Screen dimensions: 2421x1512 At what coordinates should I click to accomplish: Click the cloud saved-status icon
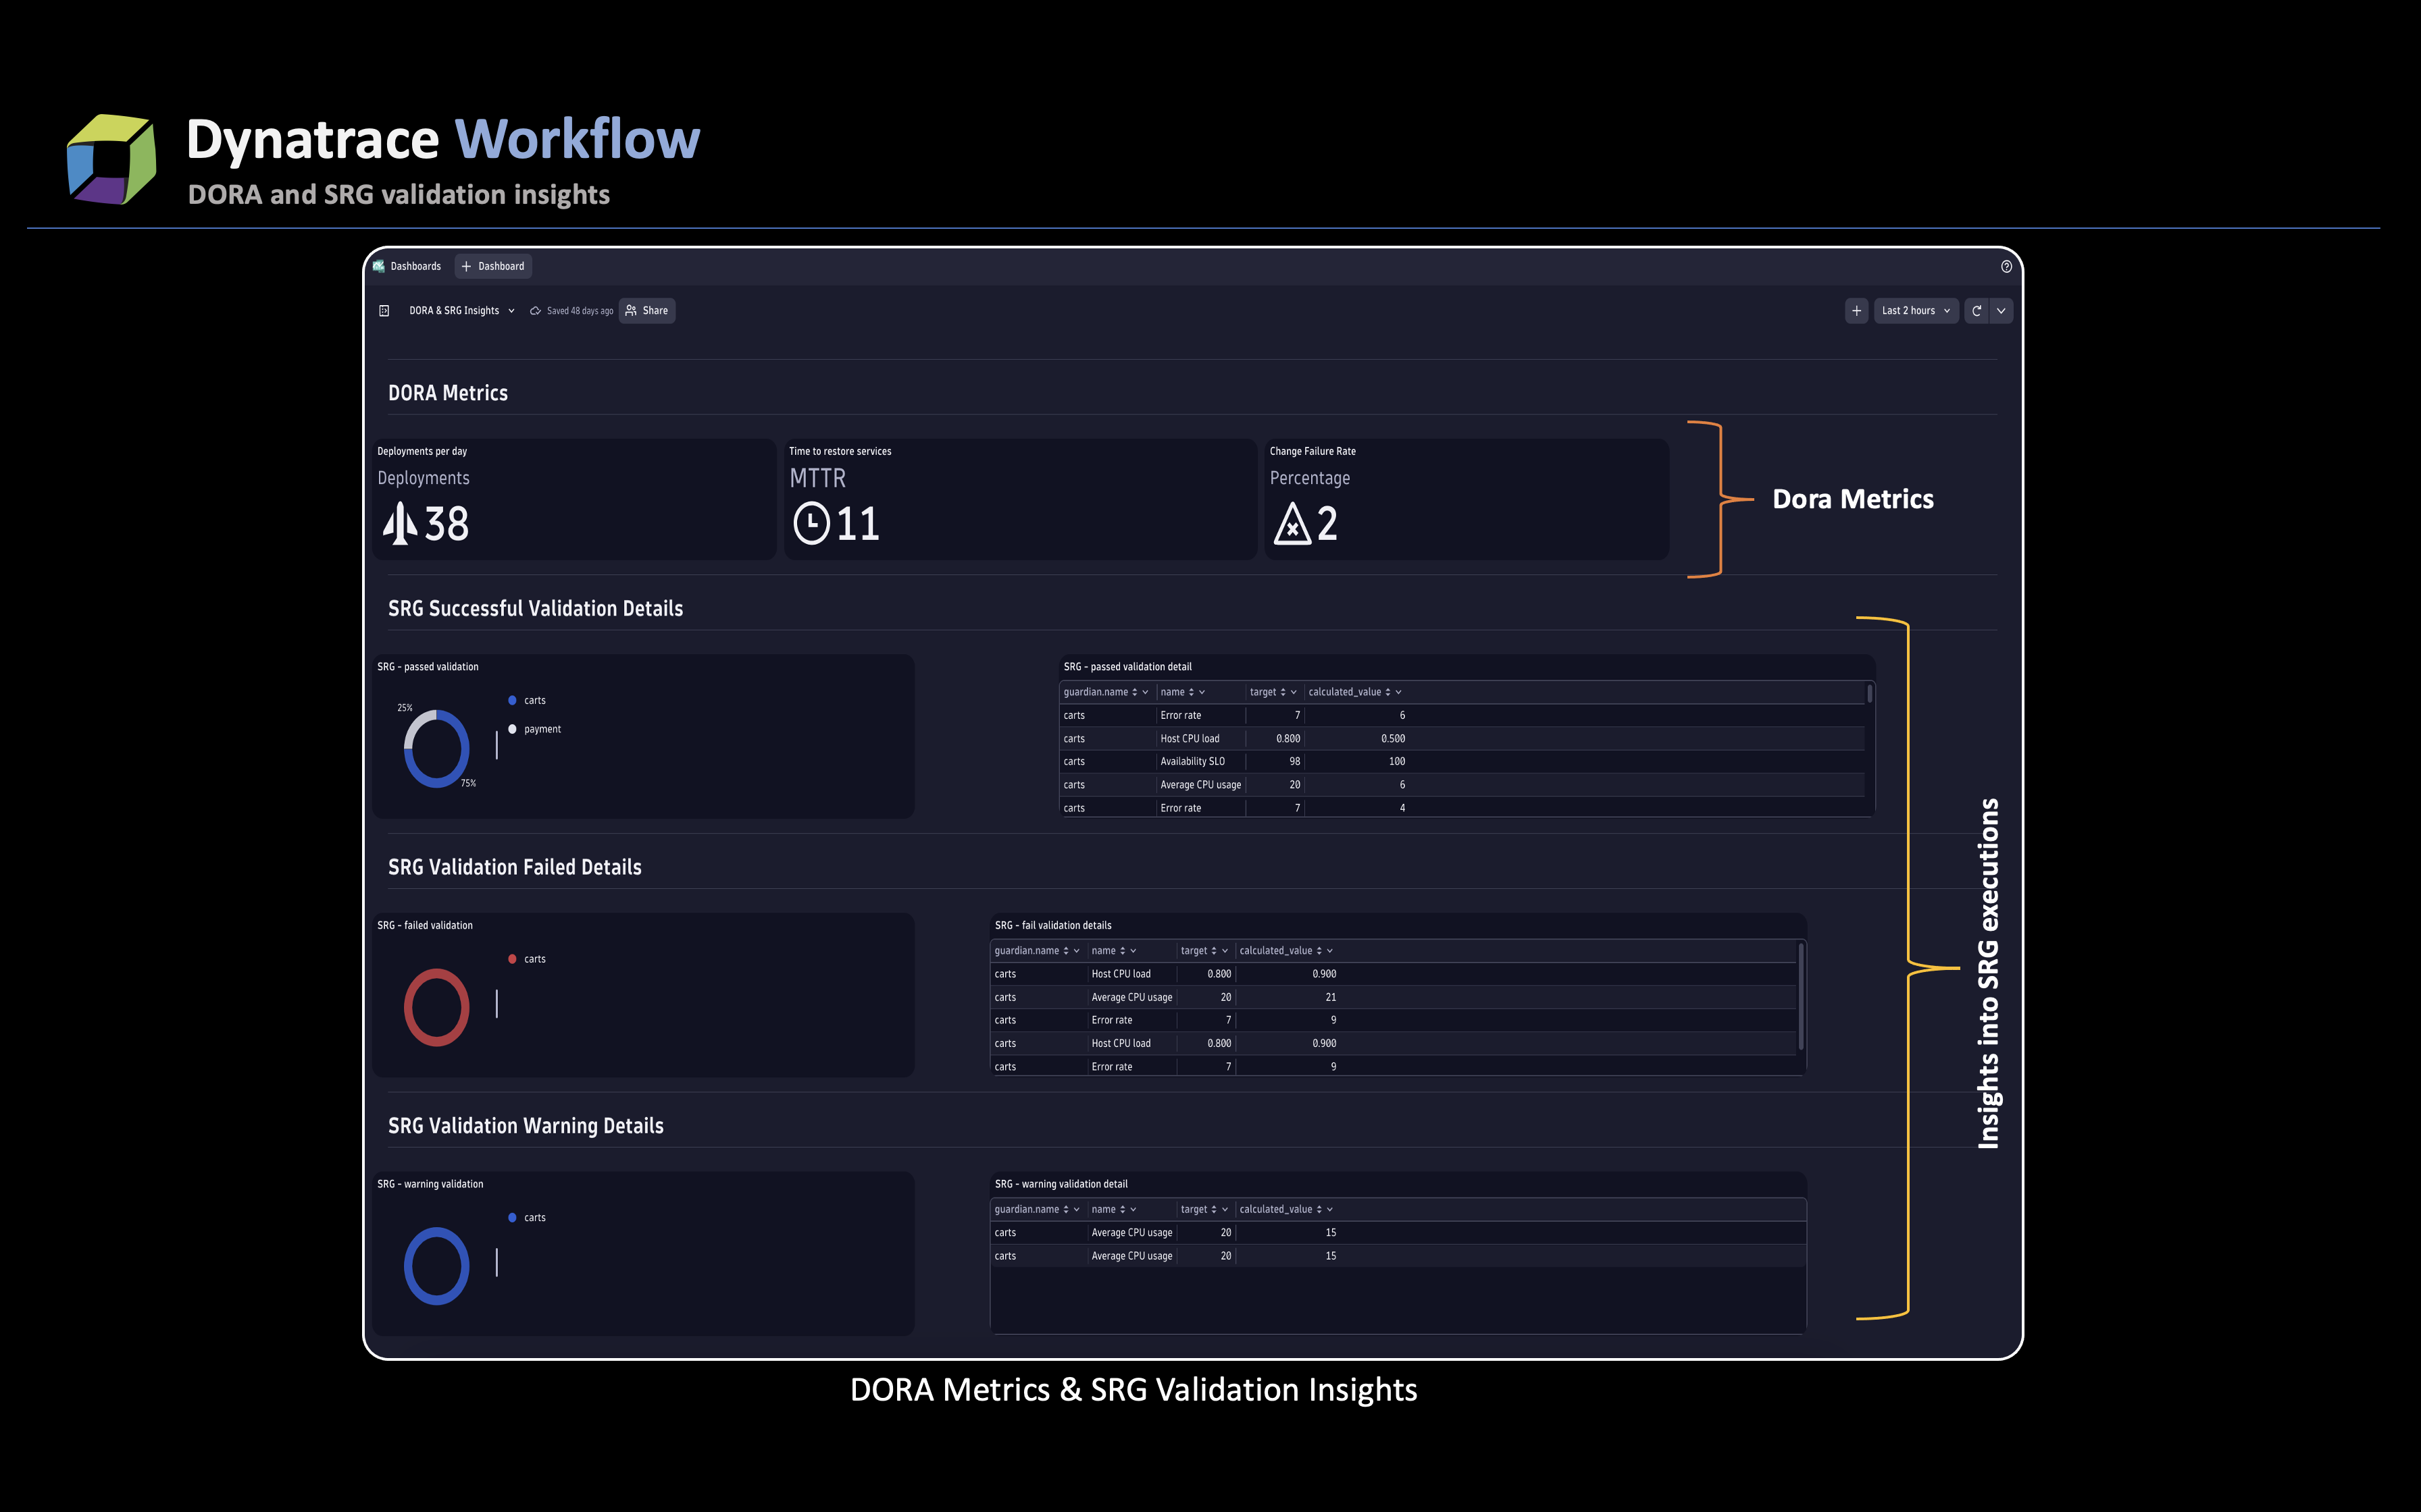[535, 311]
